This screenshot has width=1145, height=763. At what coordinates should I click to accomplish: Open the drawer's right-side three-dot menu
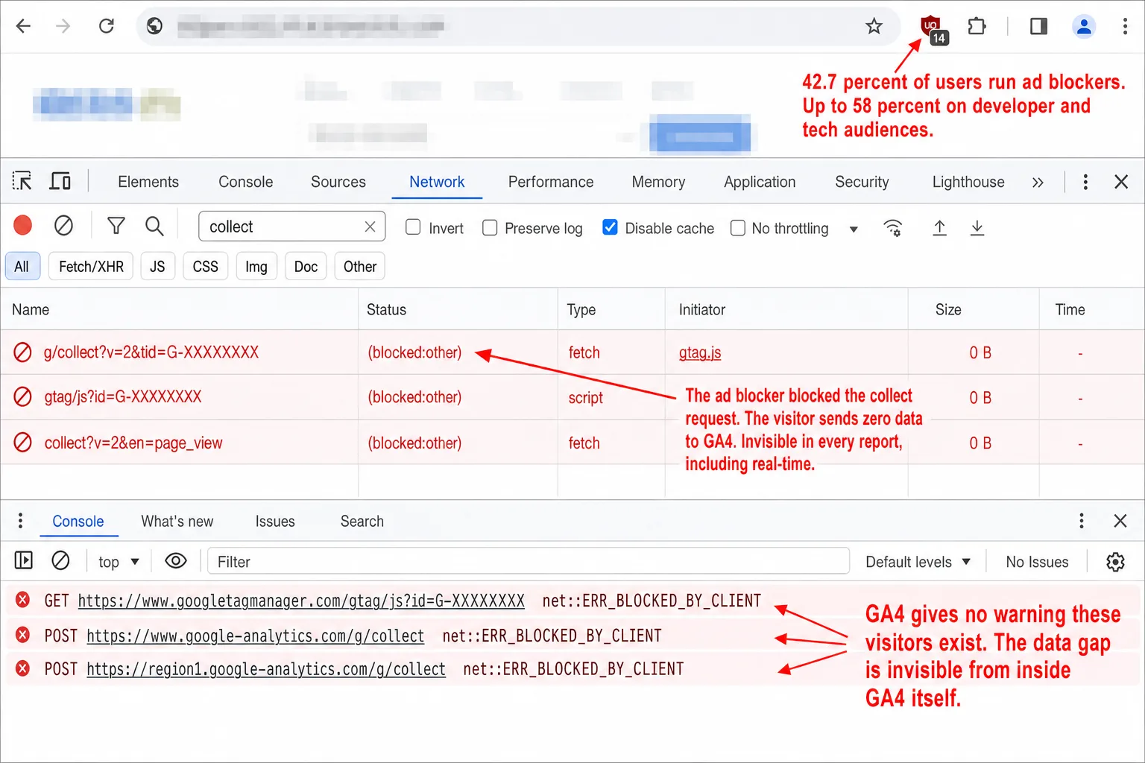1082,520
